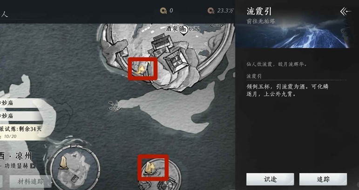Click the 追踪 button
The height and width of the screenshot is (190, 359).
(x=323, y=179)
